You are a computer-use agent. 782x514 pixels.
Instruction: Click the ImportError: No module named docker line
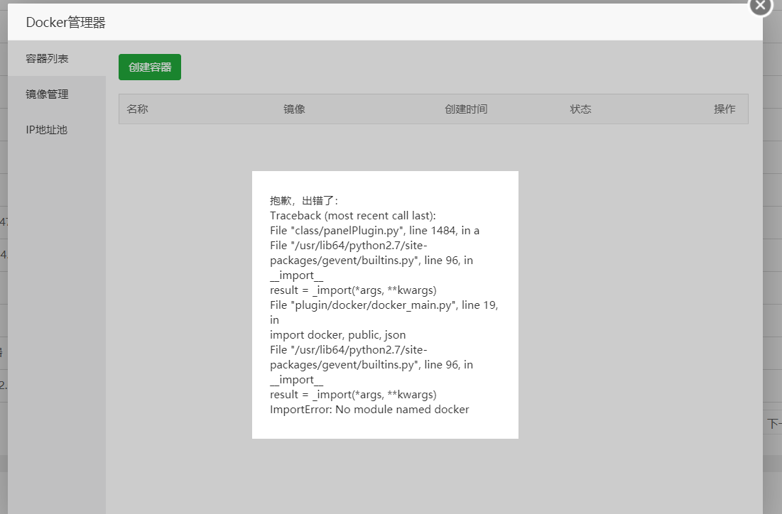click(369, 410)
